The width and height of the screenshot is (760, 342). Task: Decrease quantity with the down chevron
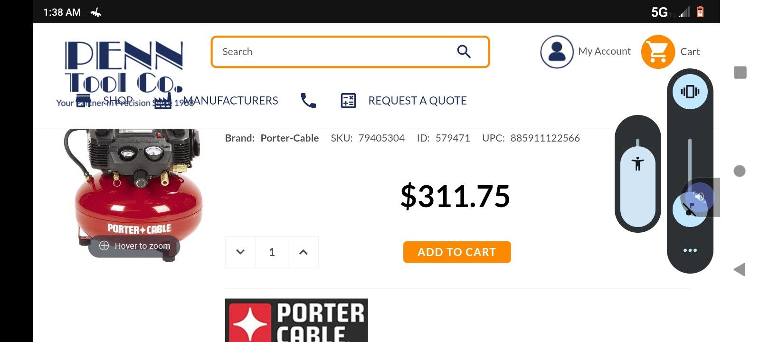point(240,252)
